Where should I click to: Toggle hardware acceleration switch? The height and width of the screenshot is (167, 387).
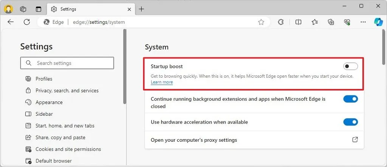pyautogui.click(x=350, y=122)
